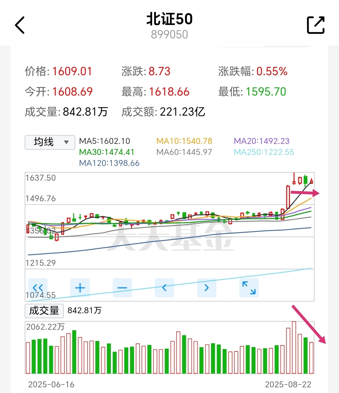This screenshot has width=339, height=393.
Task: Jump to earliest data with double-left arrow
Action: (38, 288)
